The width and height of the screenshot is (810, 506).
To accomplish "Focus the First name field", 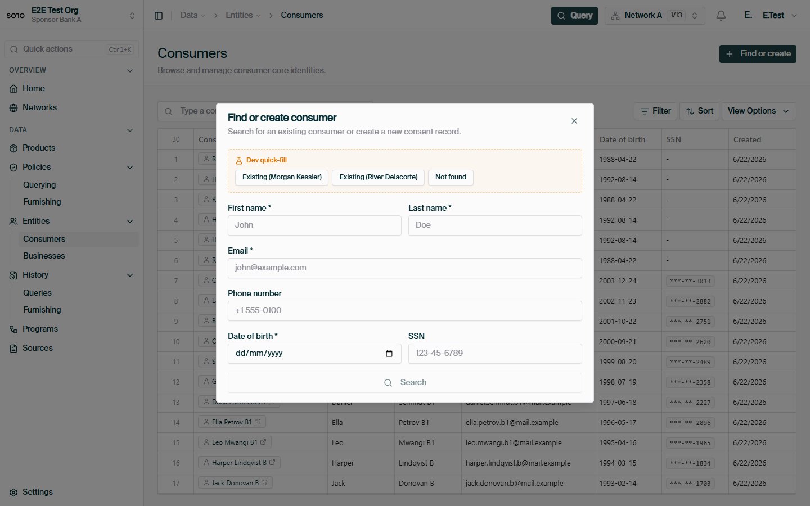I will click(314, 225).
